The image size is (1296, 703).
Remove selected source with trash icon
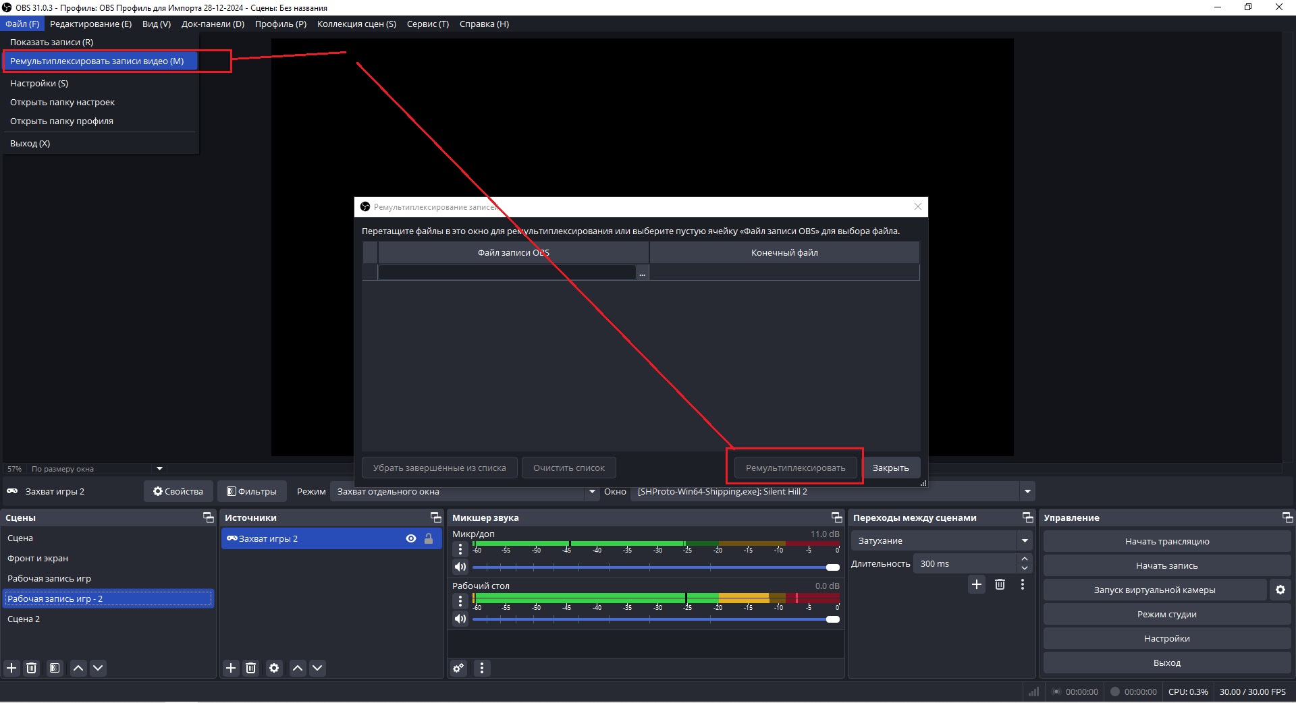(250, 668)
